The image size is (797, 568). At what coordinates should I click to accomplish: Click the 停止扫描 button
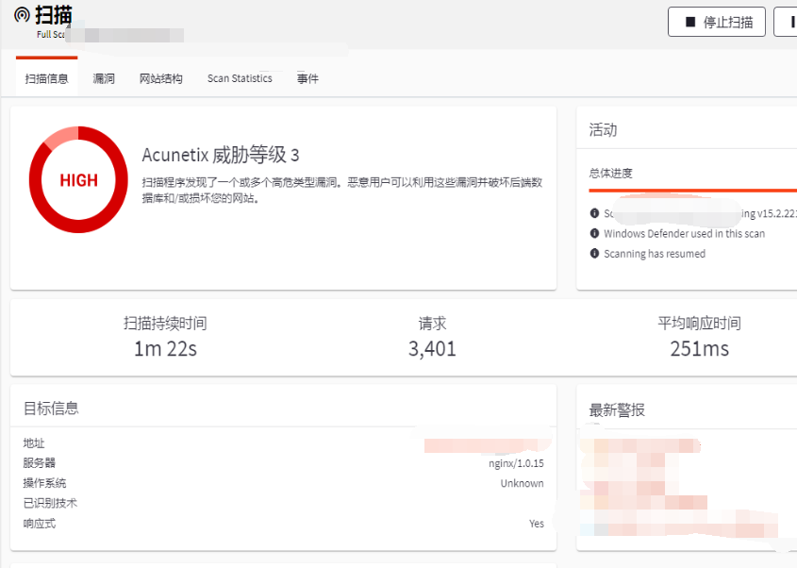point(716,22)
